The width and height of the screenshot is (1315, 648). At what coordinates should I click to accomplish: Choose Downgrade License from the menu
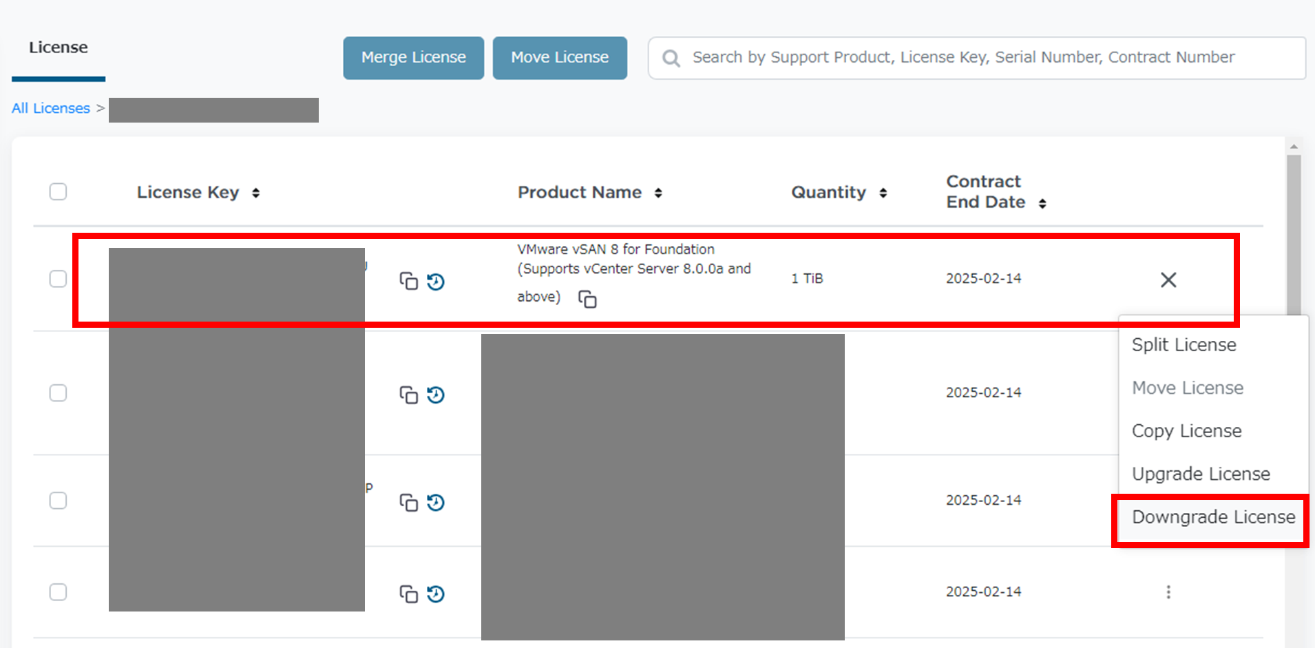pos(1213,517)
